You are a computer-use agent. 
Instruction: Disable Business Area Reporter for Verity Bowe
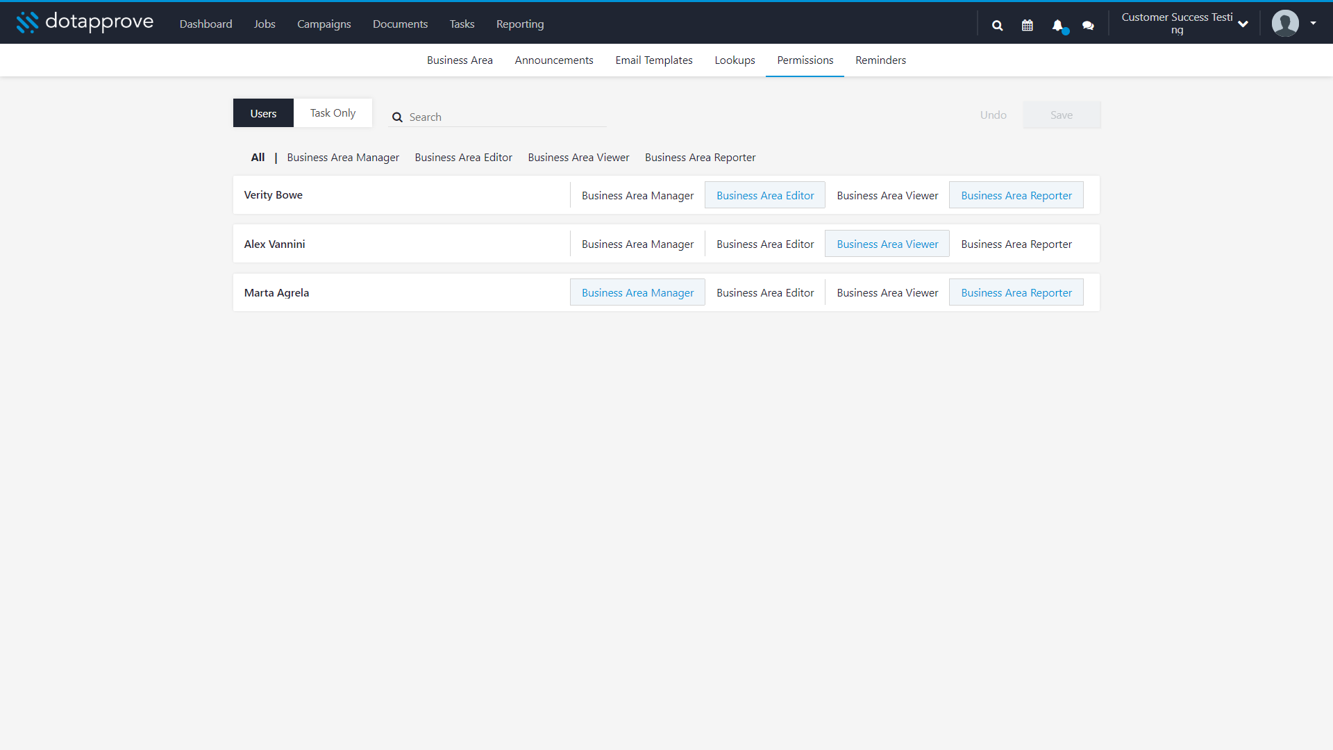tap(1016, 195)
